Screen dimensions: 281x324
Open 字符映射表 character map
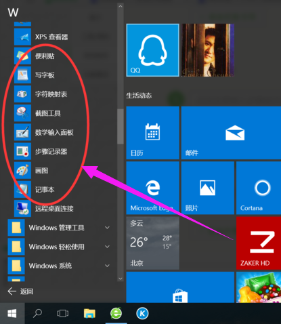point(61,94)
